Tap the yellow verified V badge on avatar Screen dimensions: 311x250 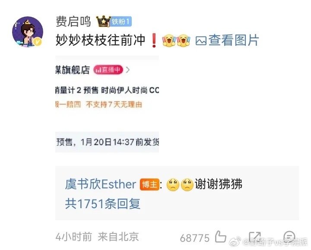click(x=38, y=42)
